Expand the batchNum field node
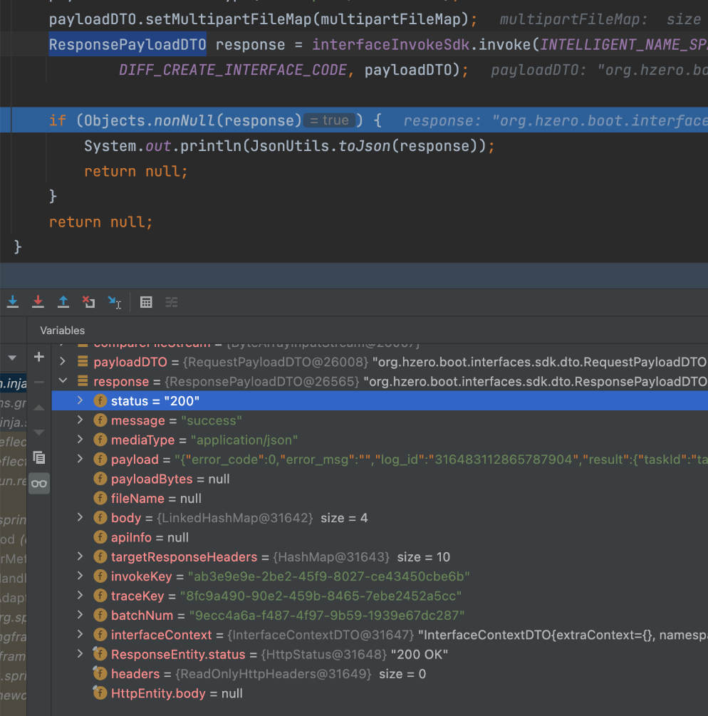Viewport: 708px width, 716px height. [80, 615]
